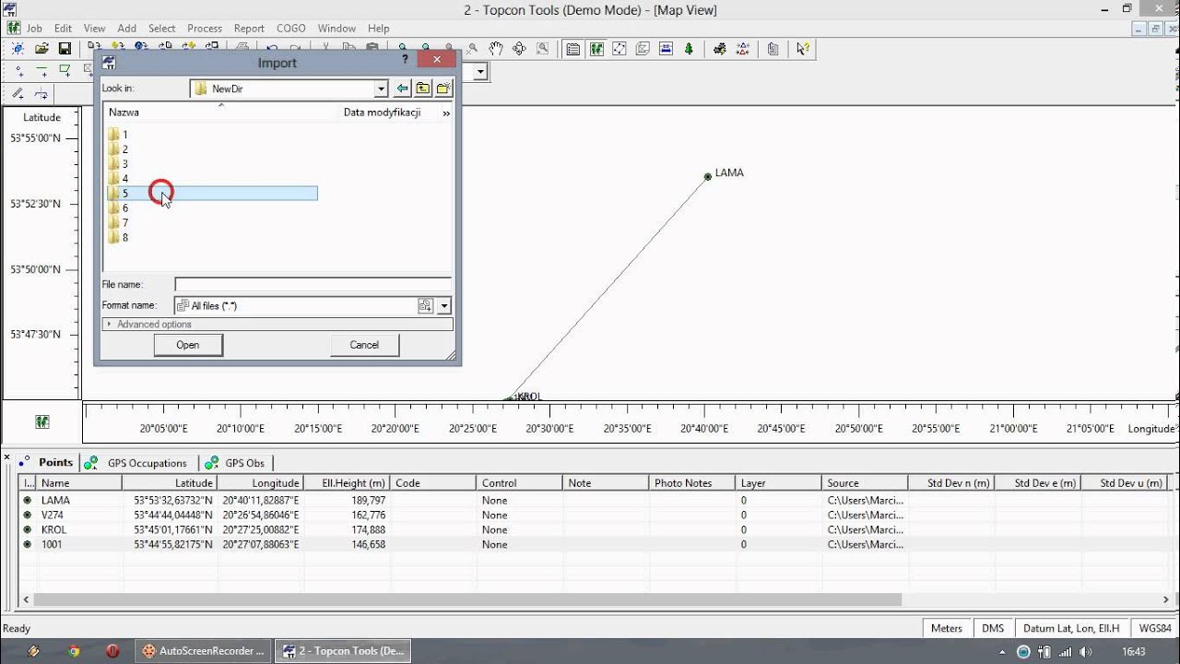Open the Format name dropdown arrow
Image resolution: width=1180 pixels, height=664 pixels.
point(443,306)
